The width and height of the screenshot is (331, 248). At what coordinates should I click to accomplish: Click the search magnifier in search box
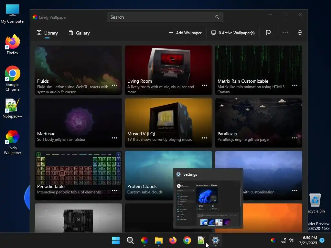click(217, 17)
